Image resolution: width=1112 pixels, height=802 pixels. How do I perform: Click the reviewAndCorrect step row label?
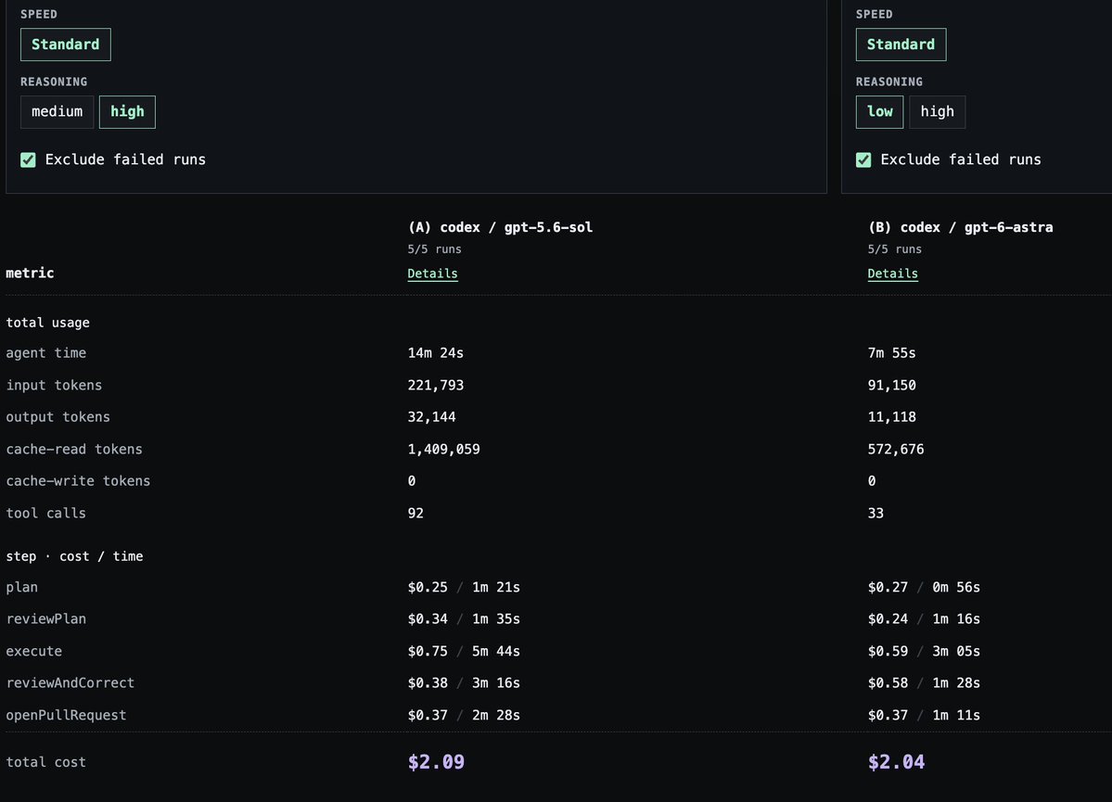click(70, 683)
